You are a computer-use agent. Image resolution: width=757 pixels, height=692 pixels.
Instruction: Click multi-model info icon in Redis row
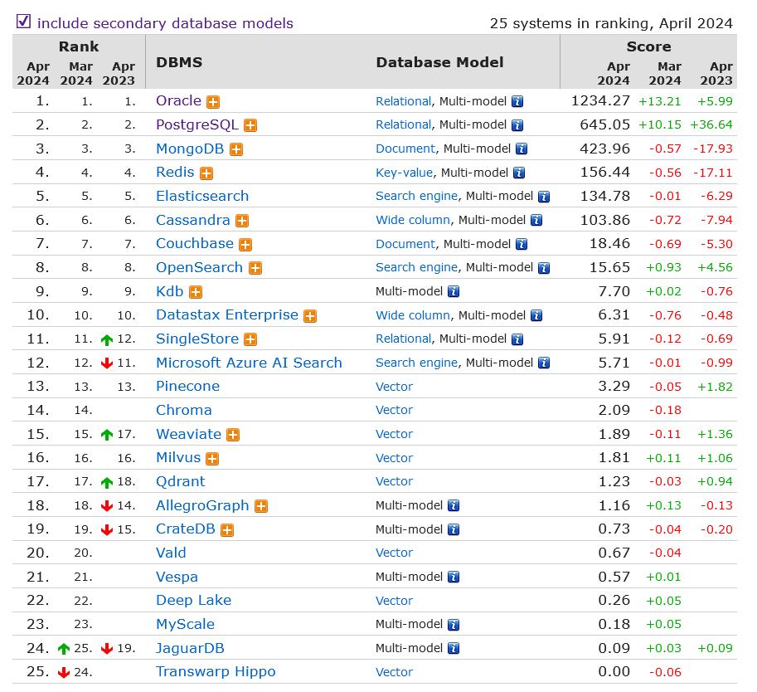click(x=518, y=173)
